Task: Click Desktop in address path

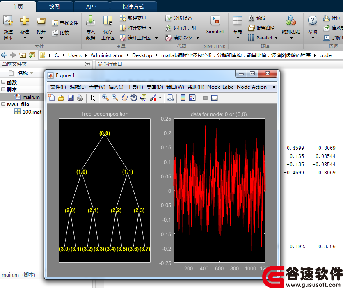Action: 142,55
